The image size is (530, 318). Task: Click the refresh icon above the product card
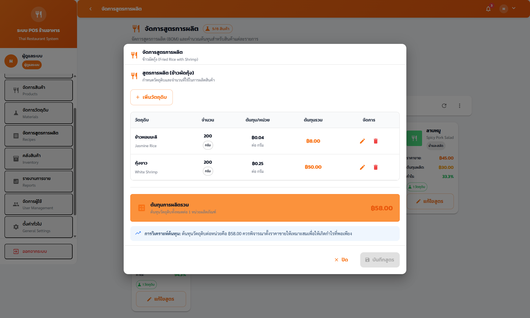444,106
